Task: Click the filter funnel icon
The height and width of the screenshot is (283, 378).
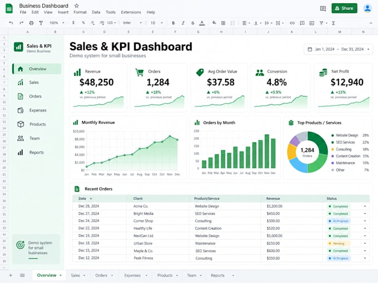Action: (x=321, y=23)
